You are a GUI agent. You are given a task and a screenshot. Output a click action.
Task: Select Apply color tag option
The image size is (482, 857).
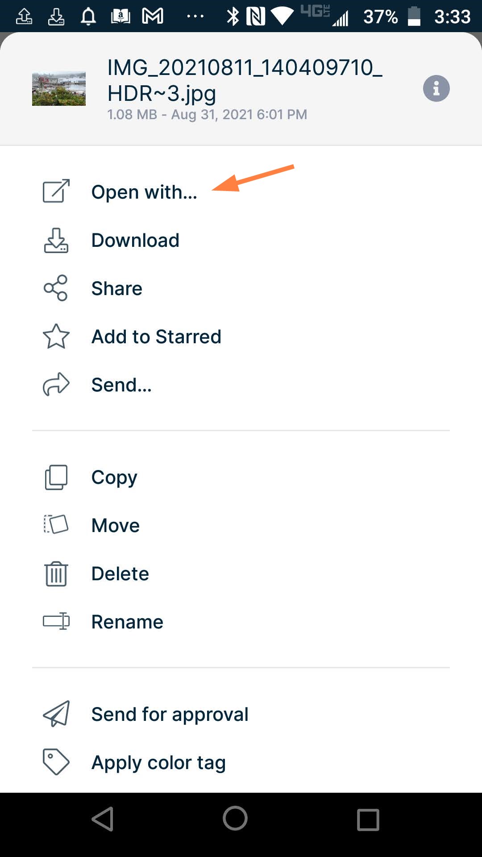coord(158,762)
